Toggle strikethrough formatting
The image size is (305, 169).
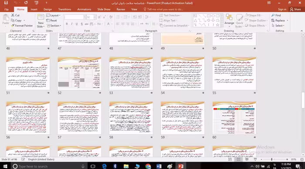(x=87, y=24)
